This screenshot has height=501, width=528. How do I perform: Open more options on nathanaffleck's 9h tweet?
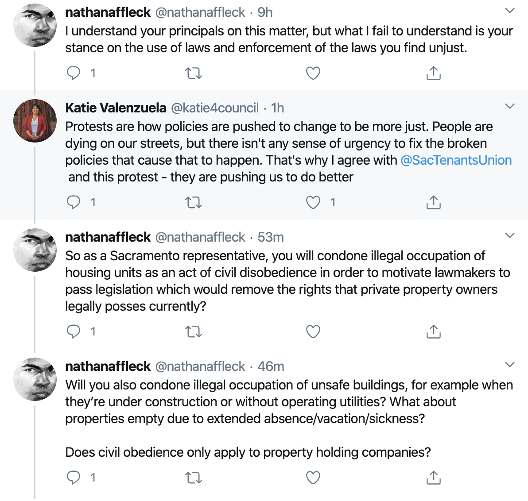(x=510, y=11)
